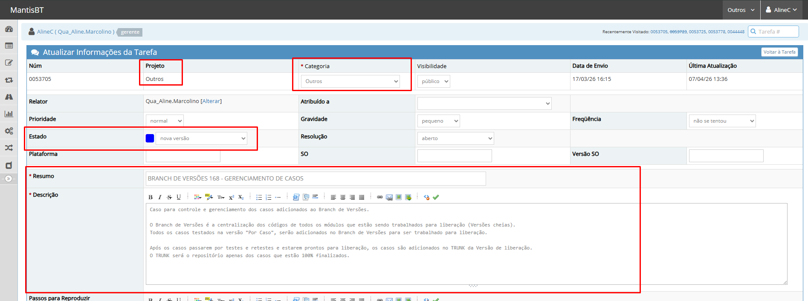Screen dimensions: 808x301
Task: Open the Manage gears icon in the sidebar
Action: pos(9,131)
